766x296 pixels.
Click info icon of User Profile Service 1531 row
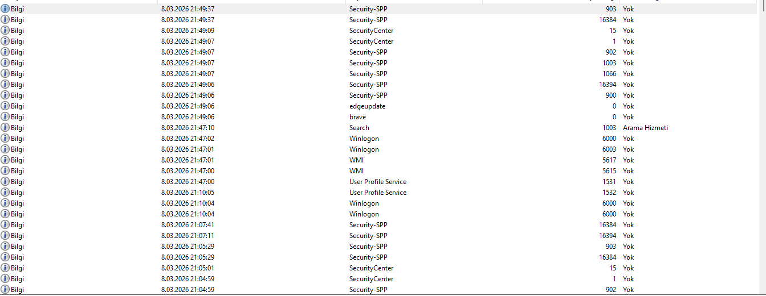(5, 182)
